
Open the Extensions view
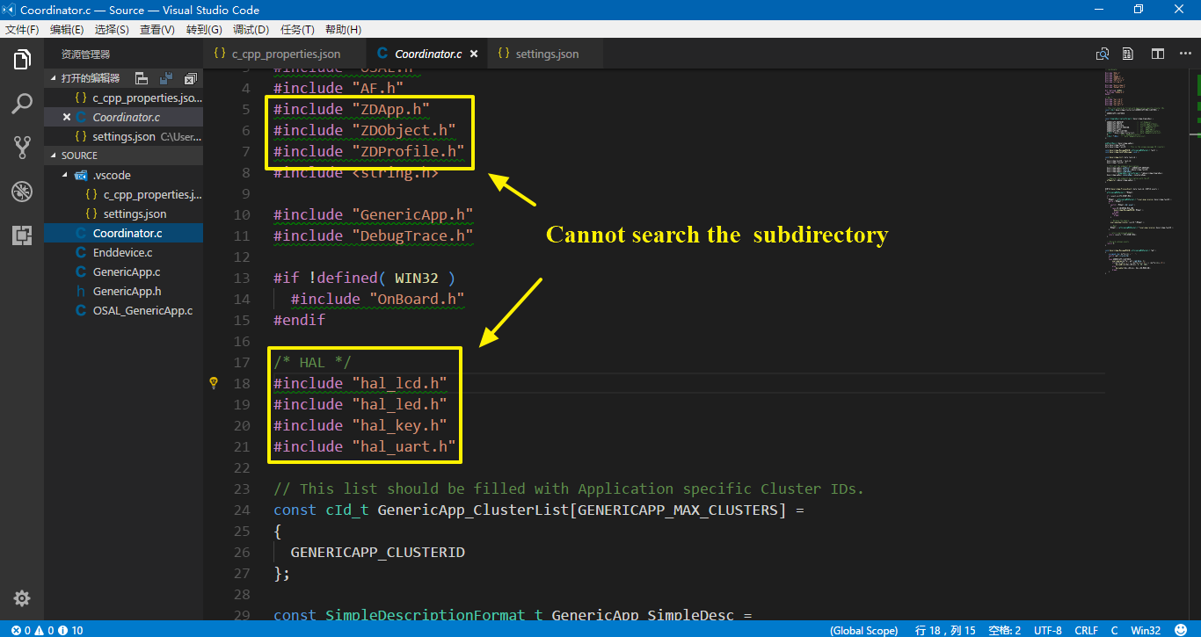[x=21, y=231]
